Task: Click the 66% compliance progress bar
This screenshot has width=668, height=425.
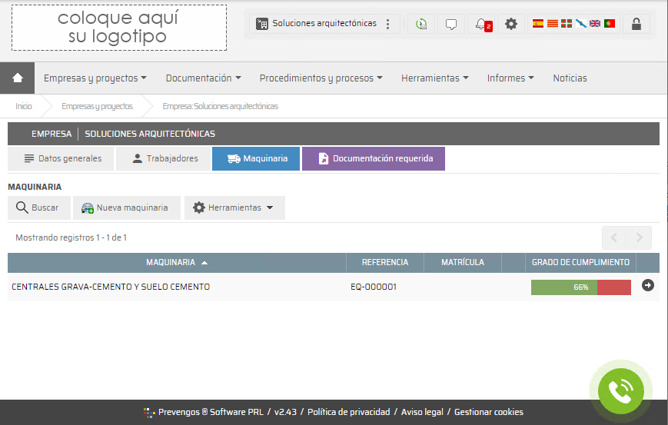Action: coord(580,287)
